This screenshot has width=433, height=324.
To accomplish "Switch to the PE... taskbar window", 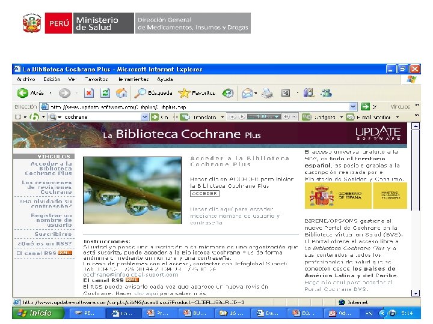I will click(87, 313).
